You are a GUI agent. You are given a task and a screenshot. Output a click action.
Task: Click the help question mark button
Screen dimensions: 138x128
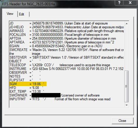119,3
